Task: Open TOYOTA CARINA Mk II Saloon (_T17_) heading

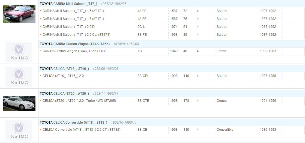Action: coord(68,4)
